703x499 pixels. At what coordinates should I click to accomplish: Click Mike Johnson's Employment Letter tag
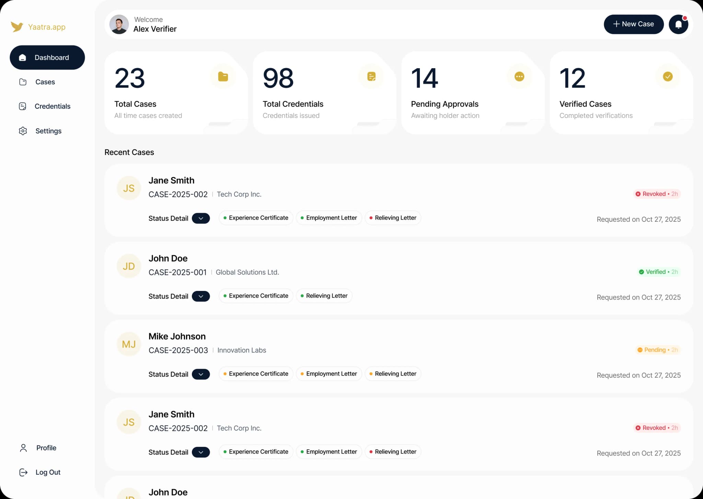point(329,374)
